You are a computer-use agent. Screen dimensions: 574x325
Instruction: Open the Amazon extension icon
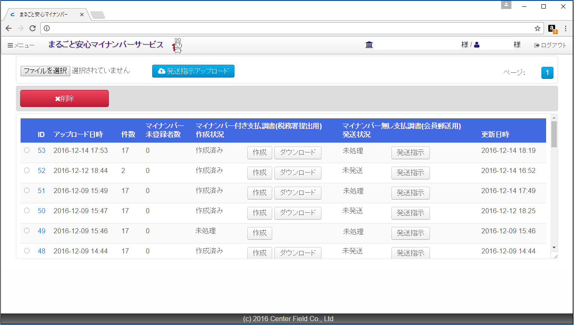(552, 29)
